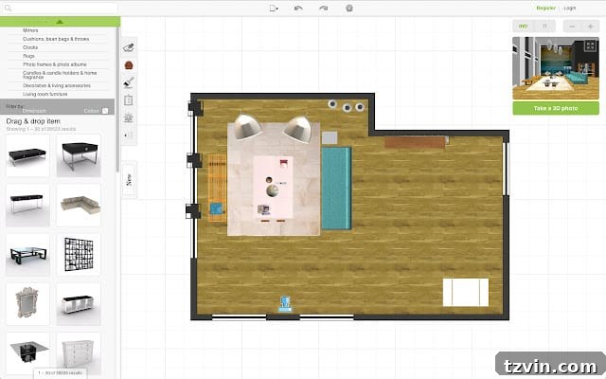Choose the black lattice wall decor thumbnail
This screenshot has height=379, width=606.
79,255
